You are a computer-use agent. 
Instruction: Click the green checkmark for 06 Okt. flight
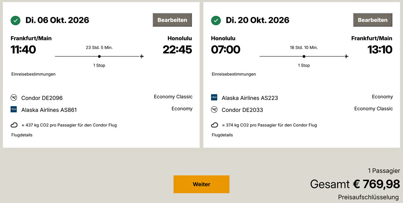(x=15, y=20)
